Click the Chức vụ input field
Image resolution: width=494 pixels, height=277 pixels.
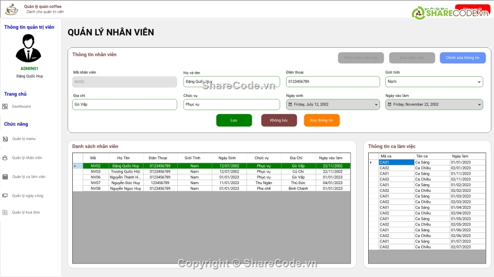[231, 105]
